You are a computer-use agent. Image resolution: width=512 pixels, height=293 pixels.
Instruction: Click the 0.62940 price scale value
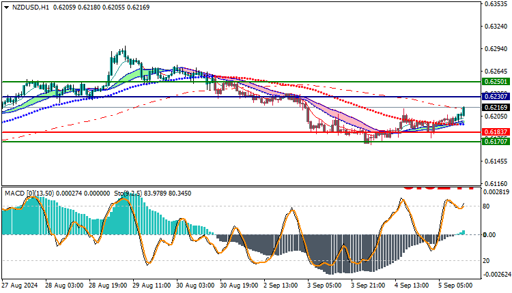pos(496,49)
